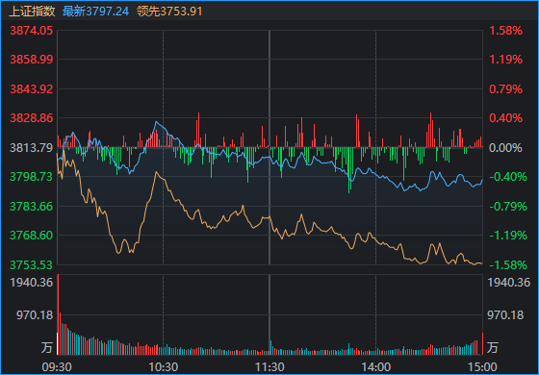Click the 0.00% baseline percent label

tap(505, 148)
